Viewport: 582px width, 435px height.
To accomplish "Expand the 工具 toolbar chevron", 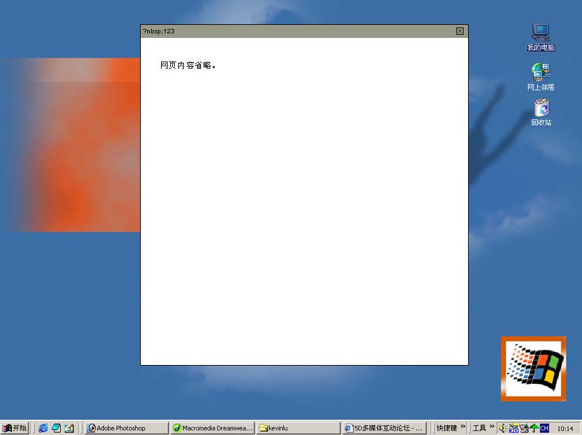I will click(x=492, y=427).
